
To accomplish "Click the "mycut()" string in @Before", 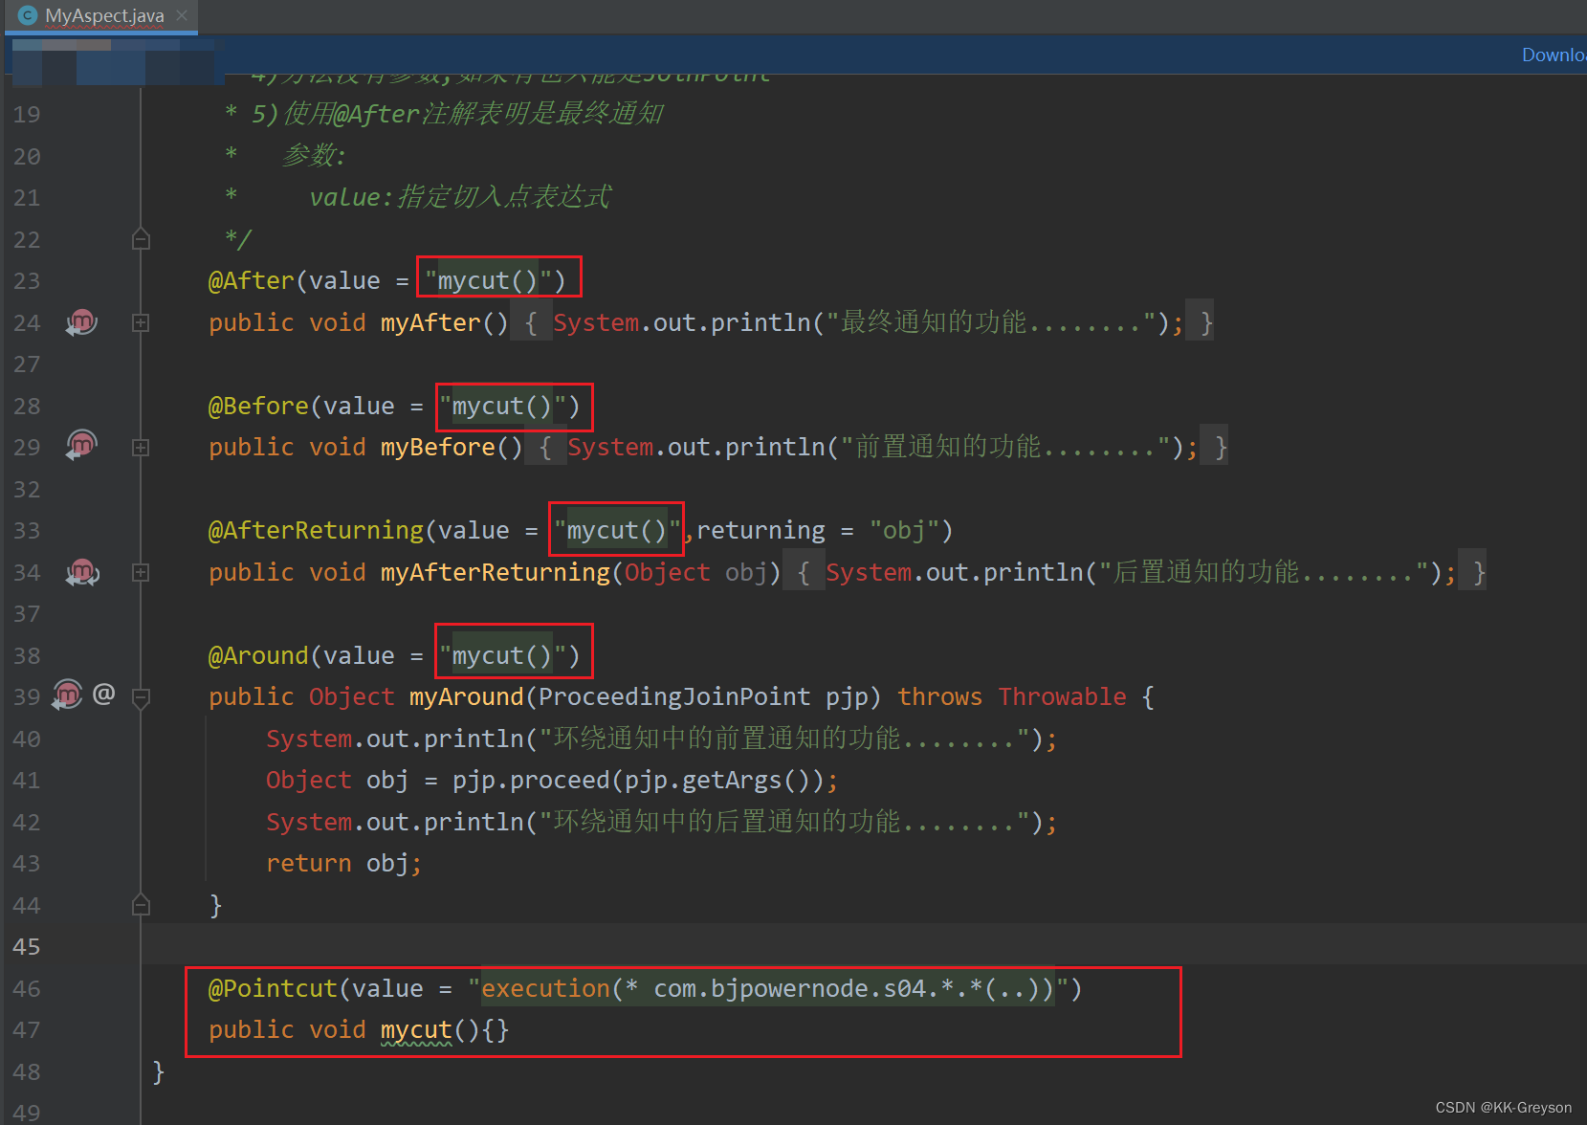I will (x=502, y=407).
